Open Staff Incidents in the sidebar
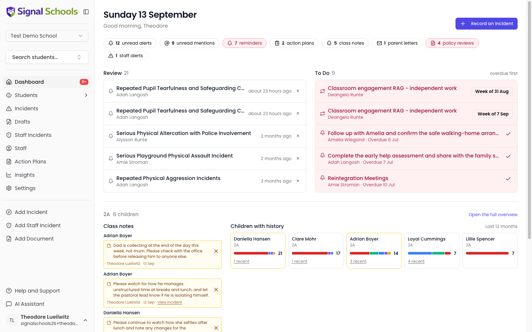This screenshot has height=332, width=532. (47, 135)
